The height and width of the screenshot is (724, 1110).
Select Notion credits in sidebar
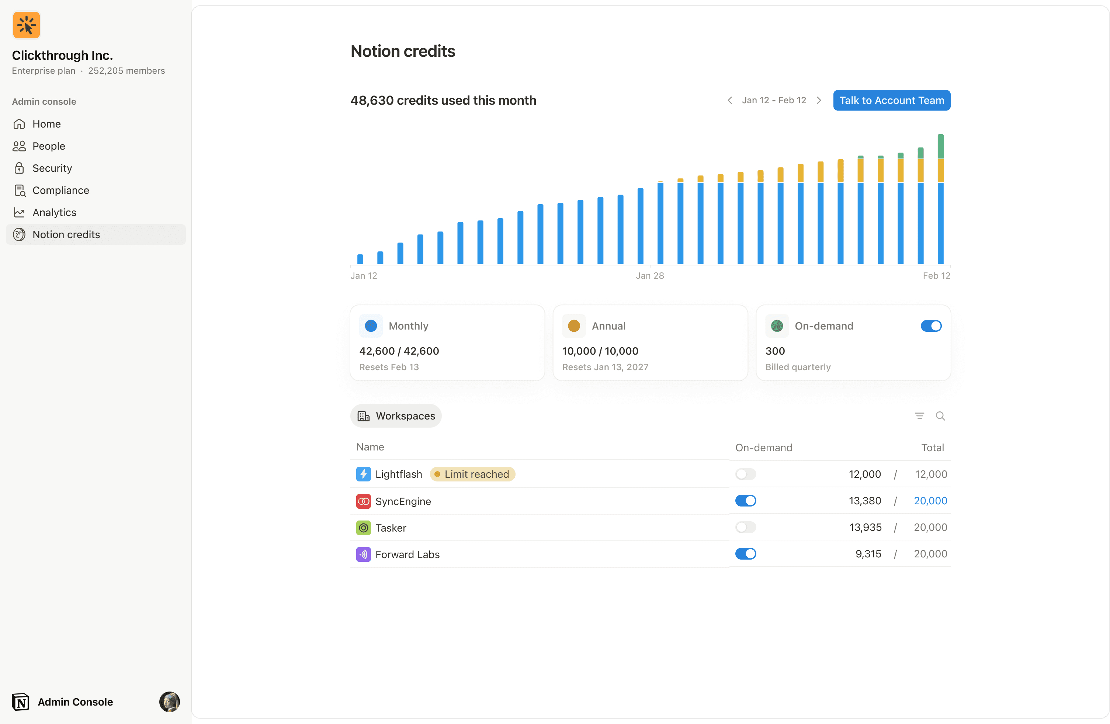click(96, 234)
